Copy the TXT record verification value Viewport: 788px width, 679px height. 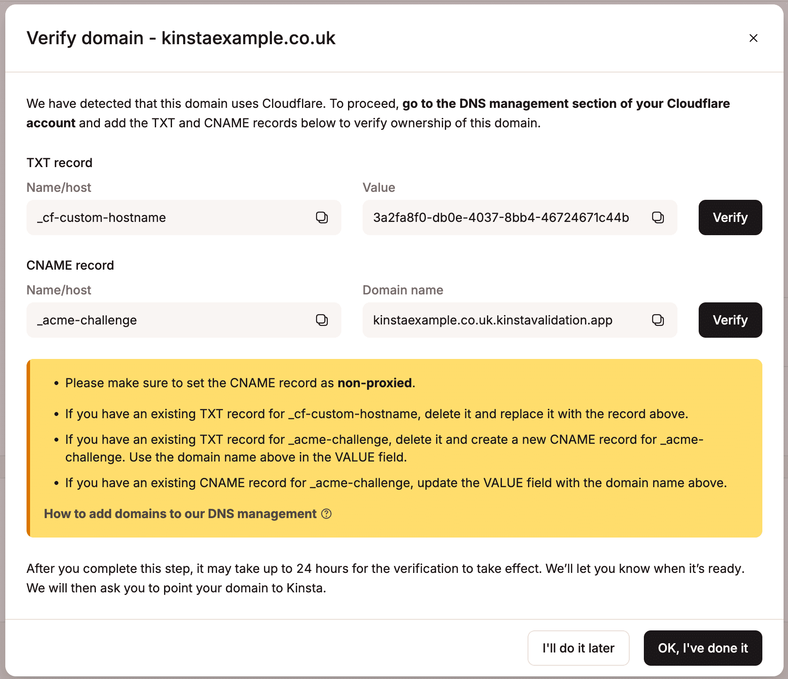pyautogui.click(x=658, y=217)
